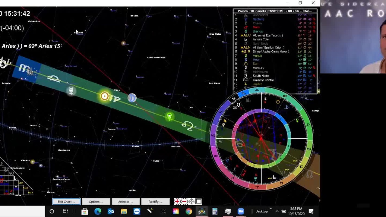Click the Mercury glyph on the ecliptic band
The image size is (386, 217).
(71, 91)
